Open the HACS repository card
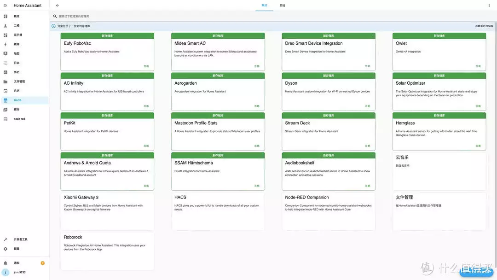 218,211
